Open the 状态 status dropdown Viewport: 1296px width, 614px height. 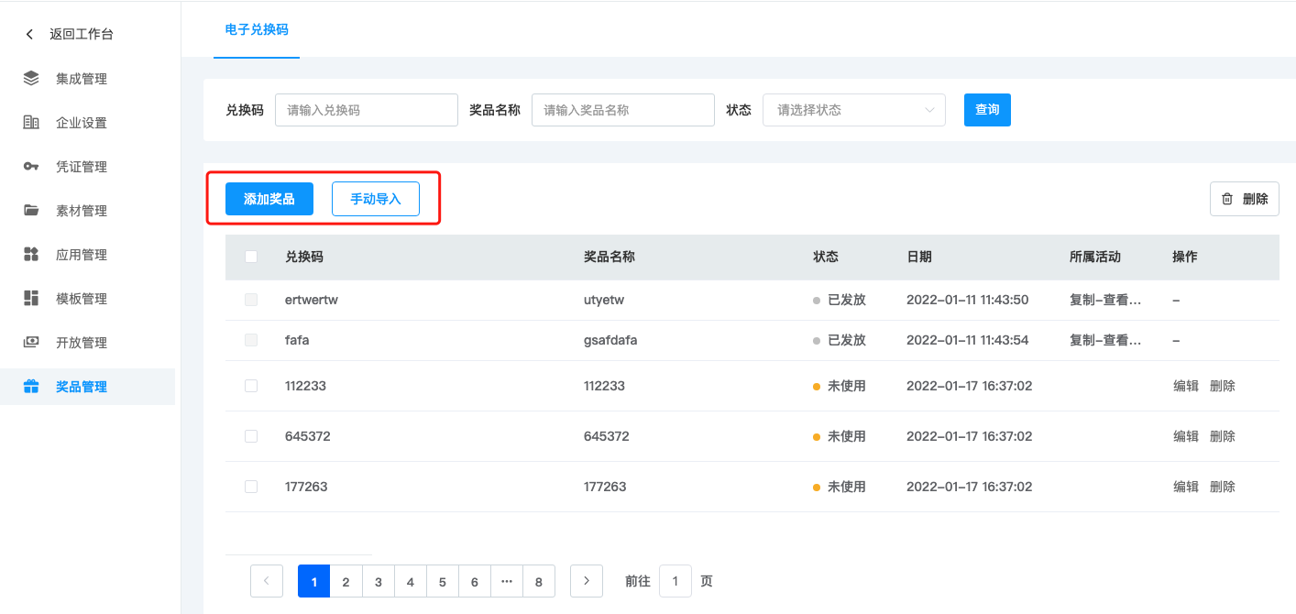pos(853,110)
